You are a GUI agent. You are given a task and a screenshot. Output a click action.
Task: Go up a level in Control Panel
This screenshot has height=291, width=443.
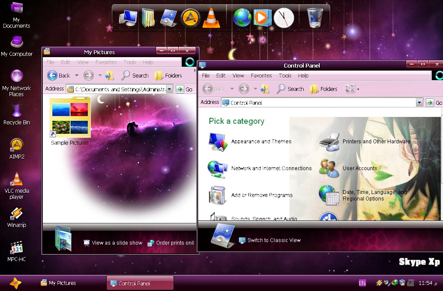coord(265,89)
